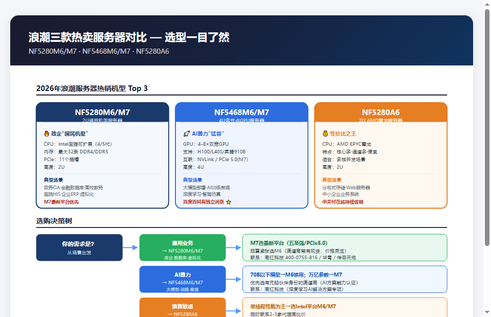The width and height of the screenshot is (491, 317).
Task: Click the text 分布式存储·Web服务器
Action: pos(346,188)
